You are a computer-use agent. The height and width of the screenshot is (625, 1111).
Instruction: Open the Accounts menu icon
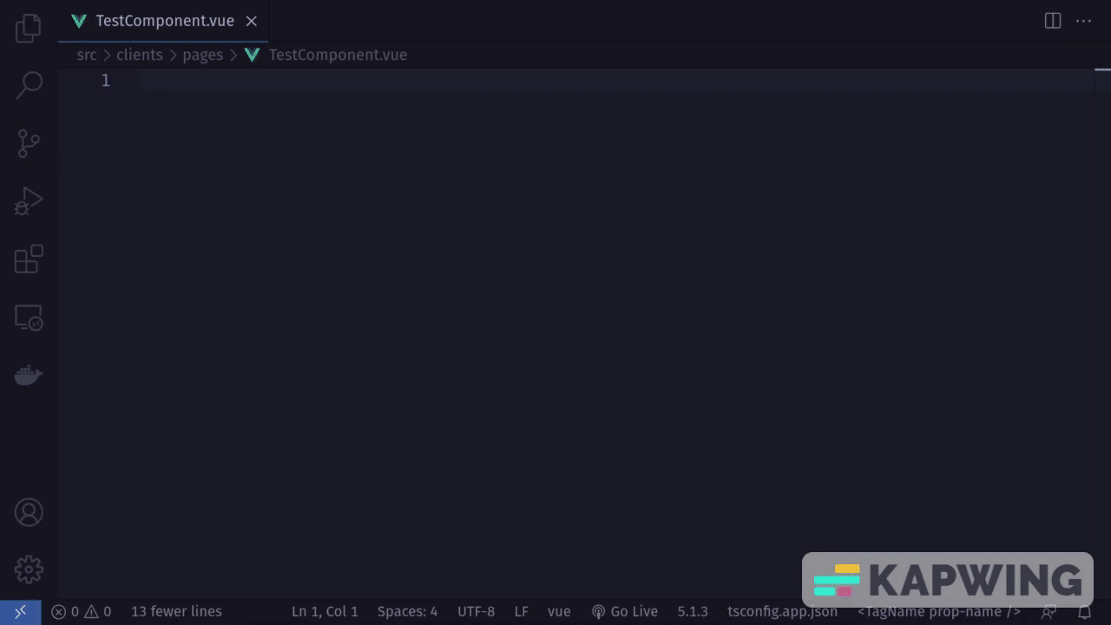[x=29, y=512]
